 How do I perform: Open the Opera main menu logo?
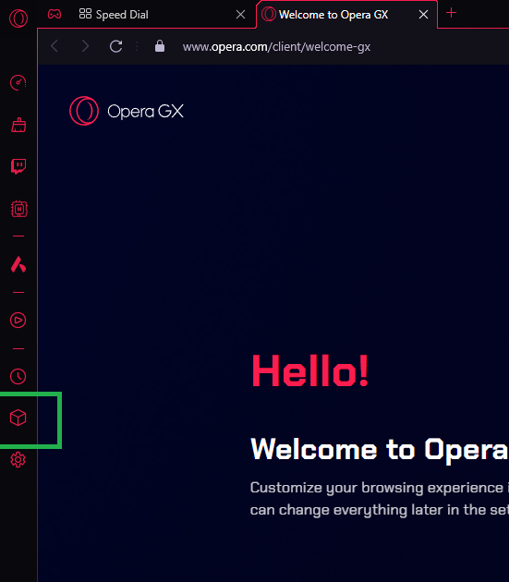click(18, 18)
